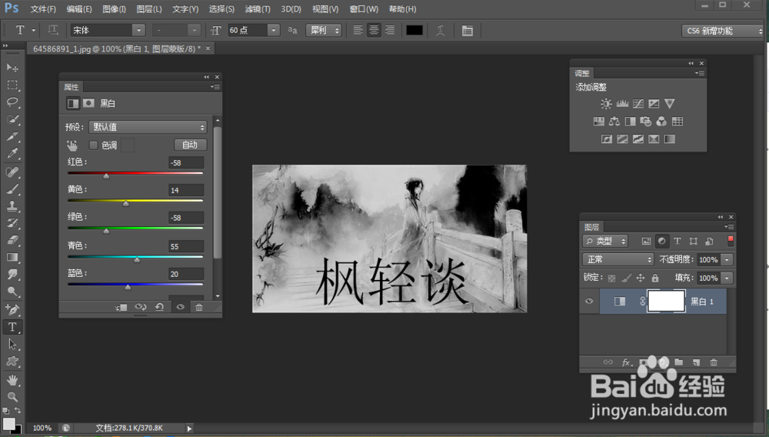This screenshot has width=769, height=437.
Task: Click the 红色 reds slider handle
Action: tap(106, 176)
